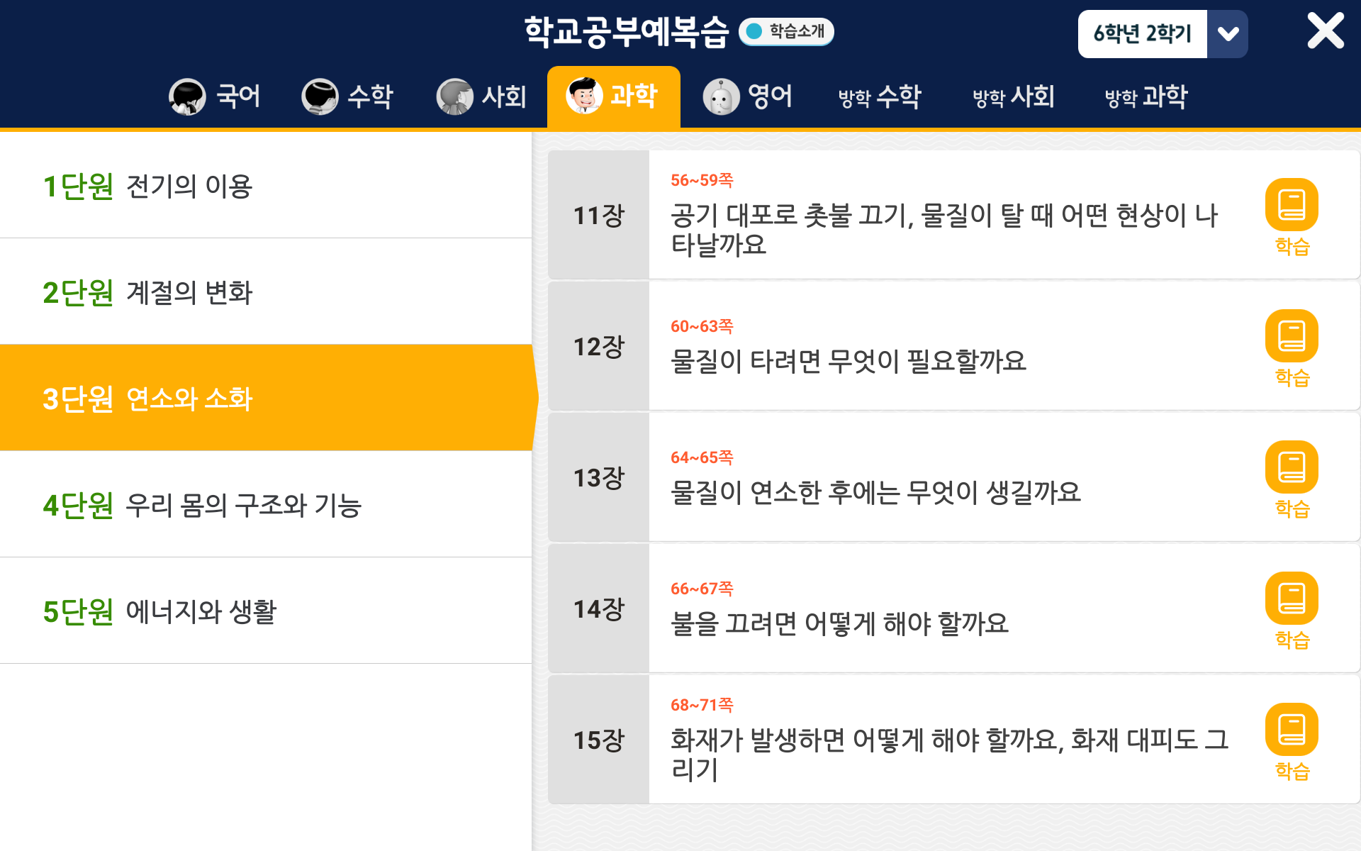The height and width of the screenshot is (851, 1361).
Task: Switch to the 사회 subject tab
Action: tap(482, 96)
